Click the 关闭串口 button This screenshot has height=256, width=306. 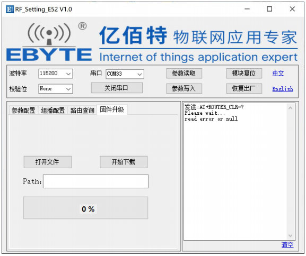click(x=117, y=88)
